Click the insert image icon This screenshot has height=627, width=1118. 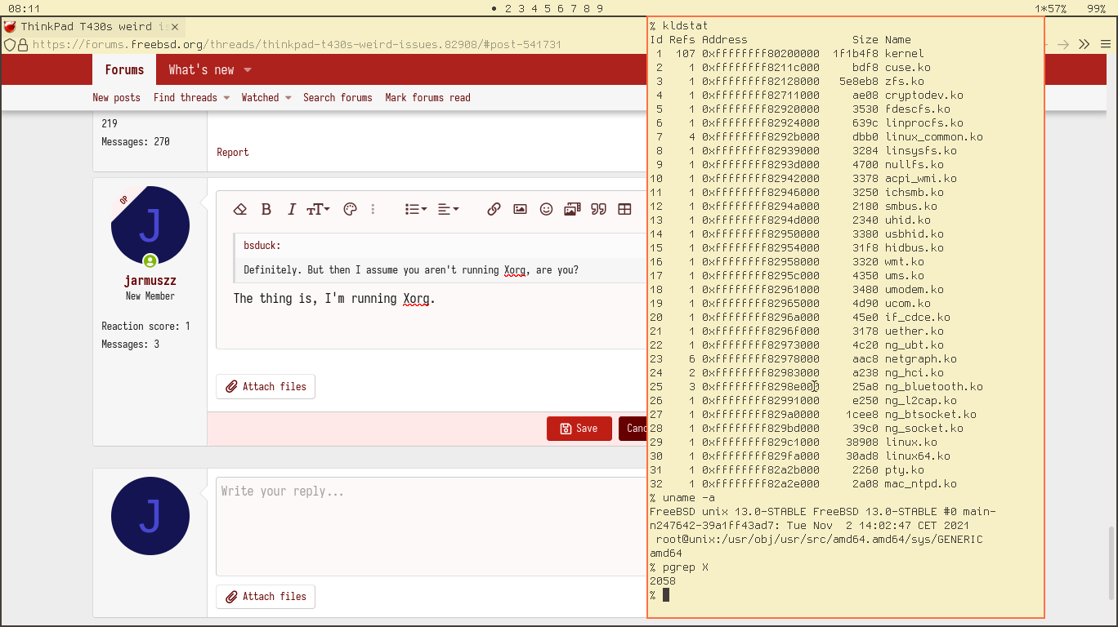(x=520, y=209)
